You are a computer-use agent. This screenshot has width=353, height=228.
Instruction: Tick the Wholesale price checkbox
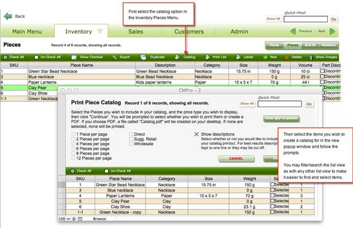pos(131,144)
